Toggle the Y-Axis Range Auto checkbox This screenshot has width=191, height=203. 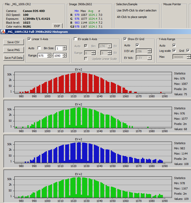(x=174, y=46)
